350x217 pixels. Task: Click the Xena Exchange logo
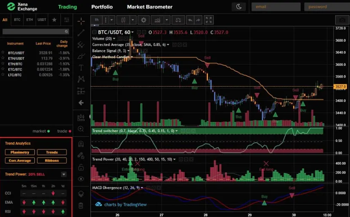(x=22, y=7)
